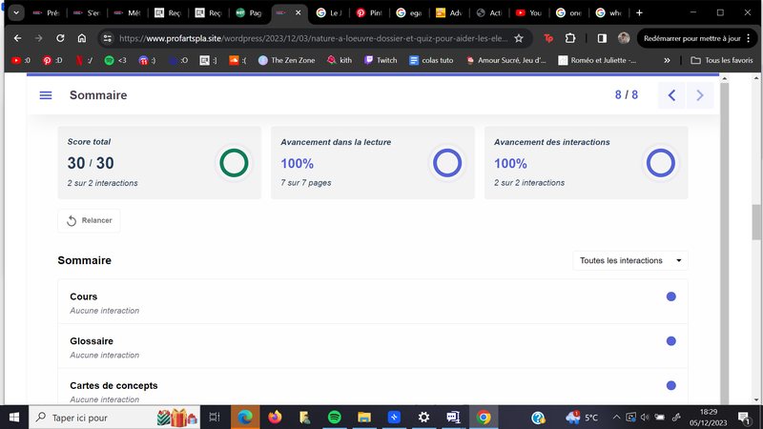Open the Twitch bookmark
The width and height of the screenshot is (763, 429).
click(381, 60)
